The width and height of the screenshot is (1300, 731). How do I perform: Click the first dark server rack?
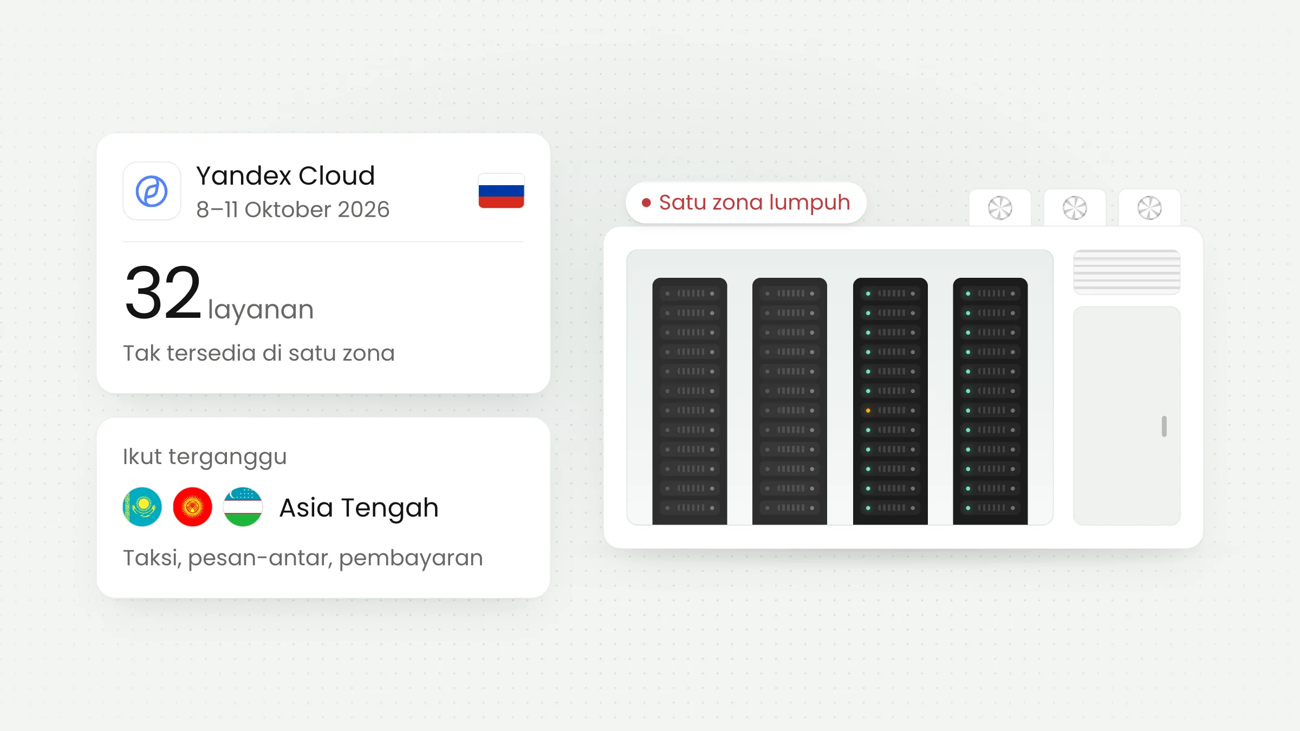click(x=690, y=401)
